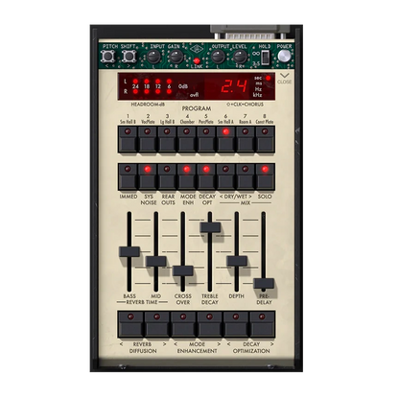Click the pitch shift up button
399x399 pixels.
tap(129, 57)
